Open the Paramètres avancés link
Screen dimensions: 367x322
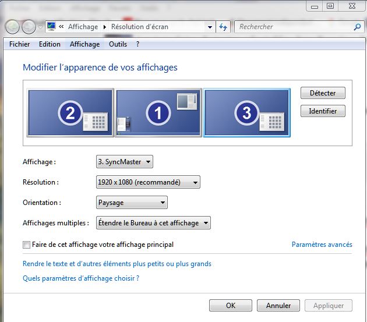click(322, 245)
